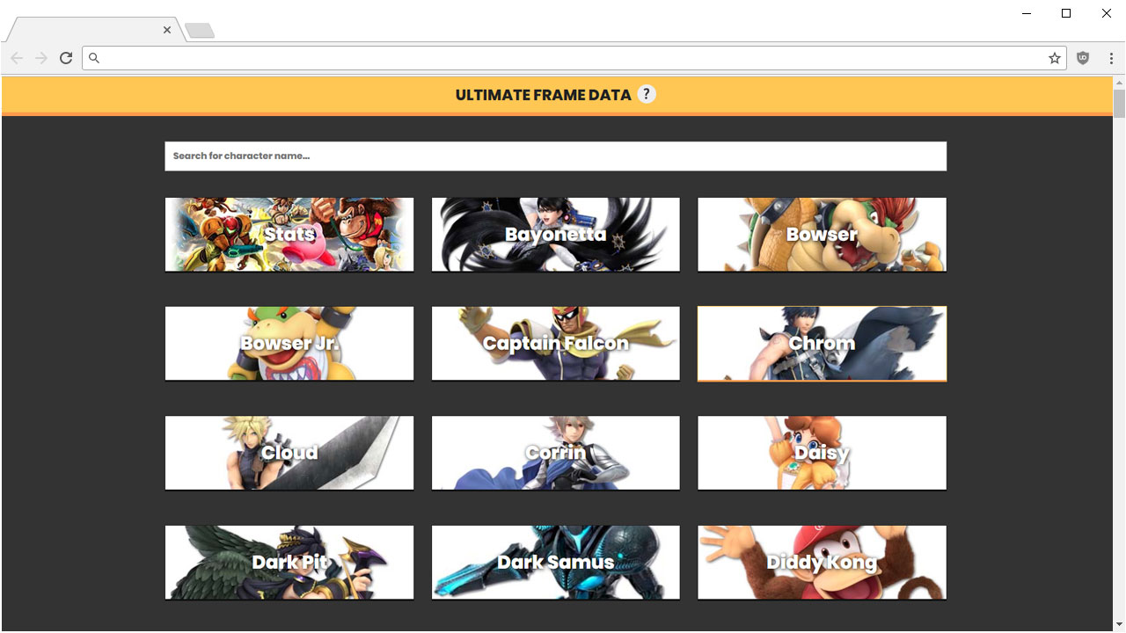Reload the page
Viewport: 1126px width, 633px height.
[66, 58]
